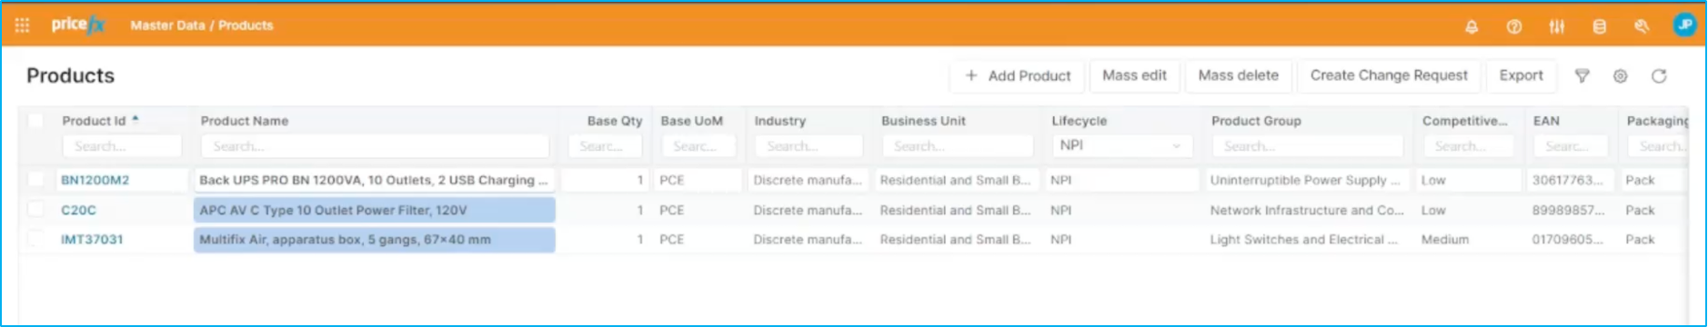
Task: Focus the Packaging search field
Action: (x=1657, y=146)
